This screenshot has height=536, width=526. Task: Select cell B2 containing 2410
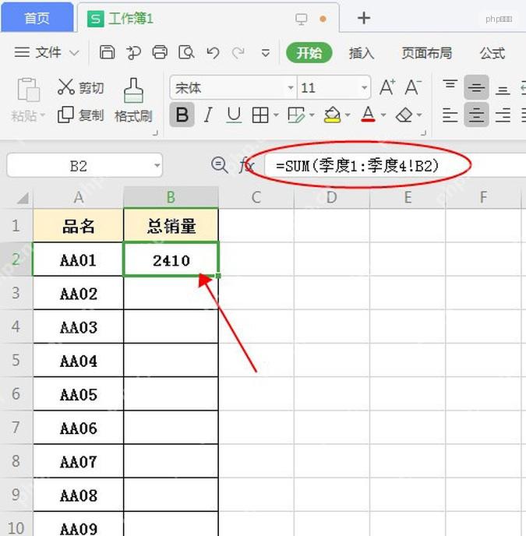tap(171, 259)
